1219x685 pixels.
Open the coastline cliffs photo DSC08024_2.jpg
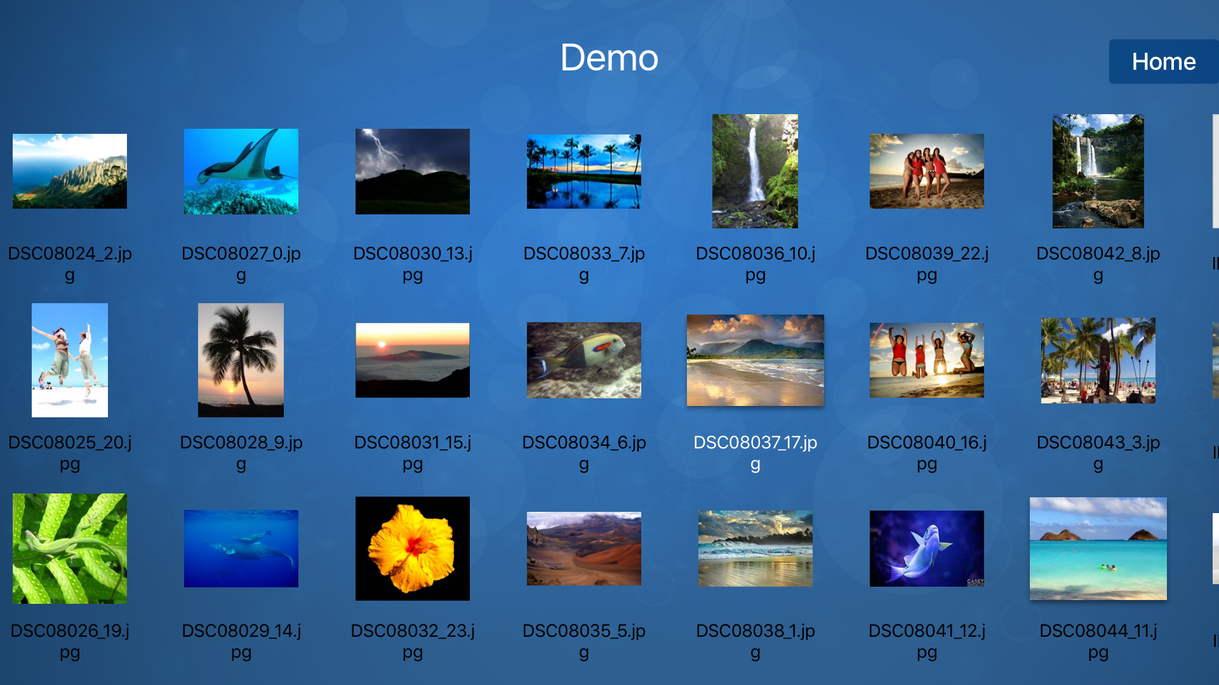tap(70, 171)
